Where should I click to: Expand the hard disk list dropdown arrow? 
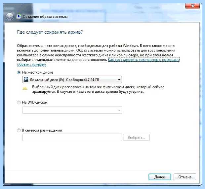tap(119, 80)
